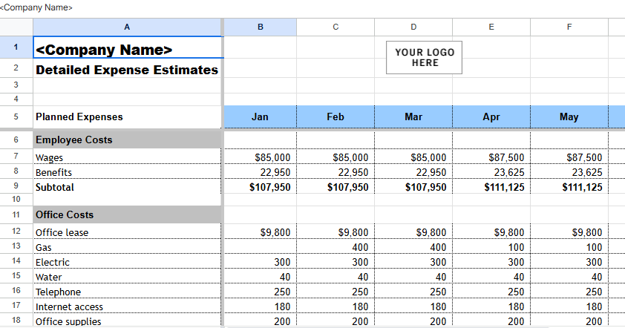625x328 pixels.
Task: Select row 9 header number
Action: pyautogui.click(x=16, y=187)
